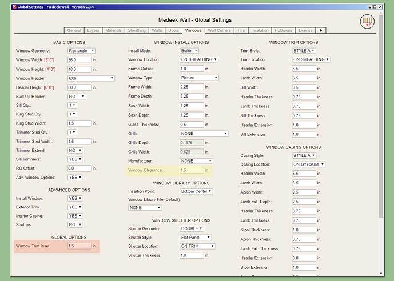
Task: Select the Windows tab
Action: [193, 30]
